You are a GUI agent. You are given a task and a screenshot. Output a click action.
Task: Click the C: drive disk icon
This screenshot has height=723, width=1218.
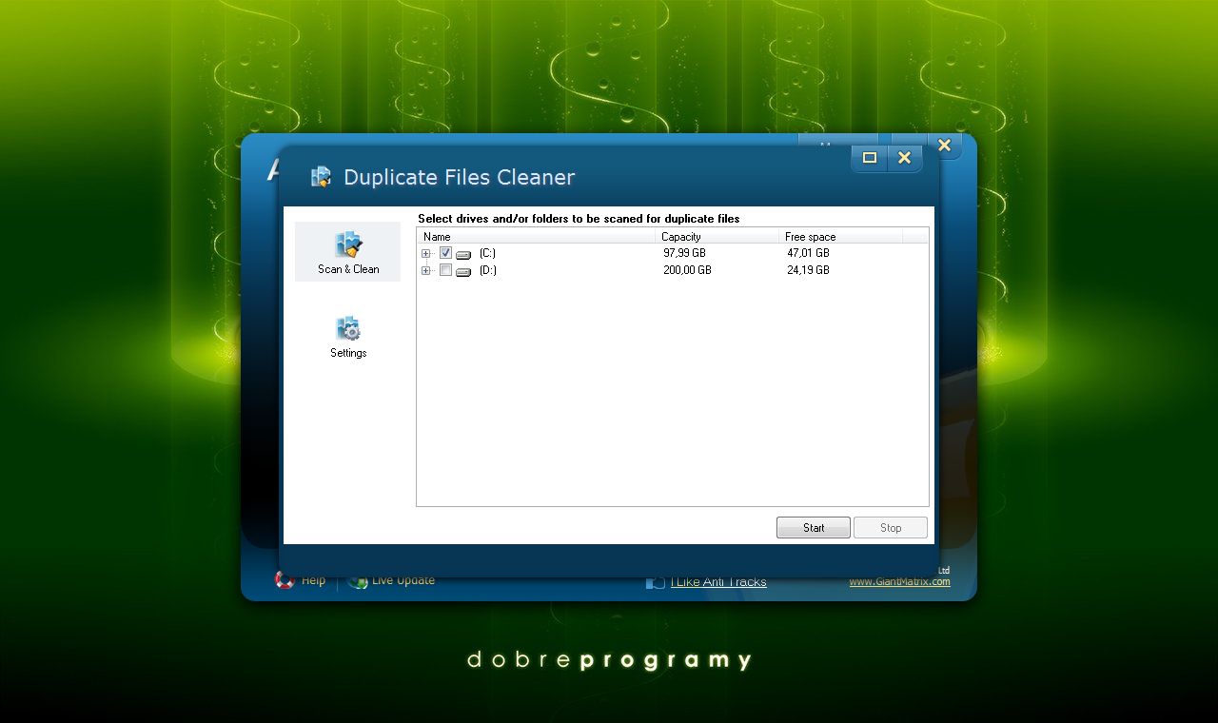tap(463, 254)
